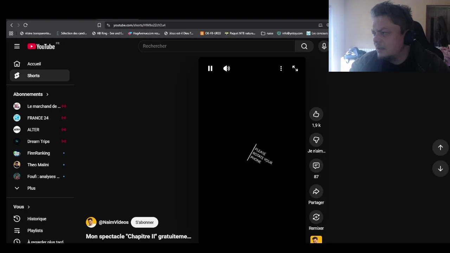450x253 pixels.
Task: Share the Short with Partager
Action: click(316, 192)
